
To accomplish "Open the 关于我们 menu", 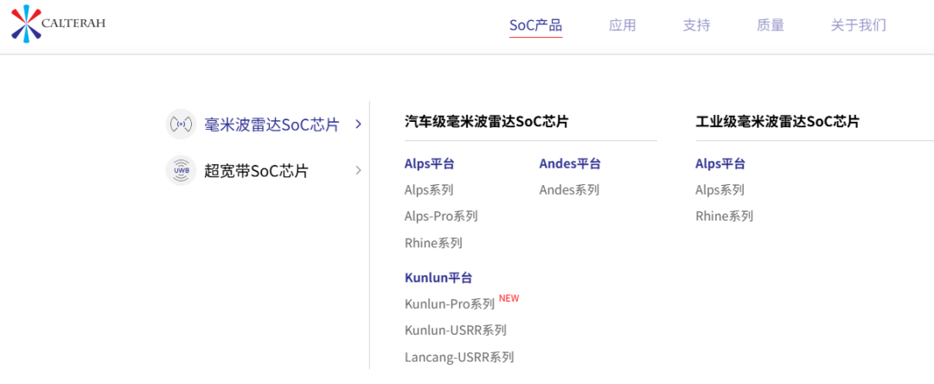I will 859,25.
